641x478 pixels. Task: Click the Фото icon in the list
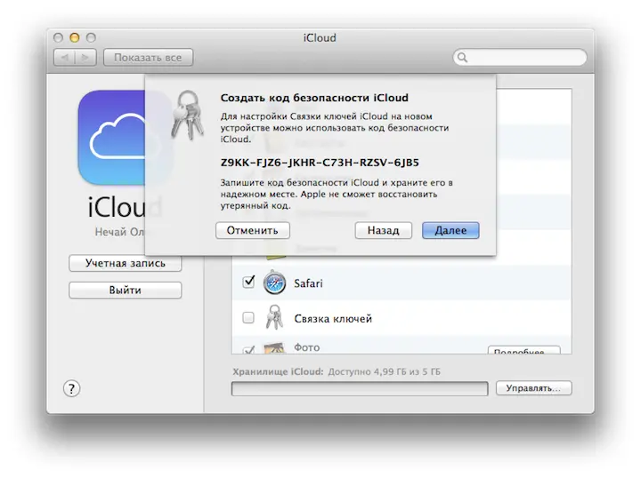[x=274, y=348]
